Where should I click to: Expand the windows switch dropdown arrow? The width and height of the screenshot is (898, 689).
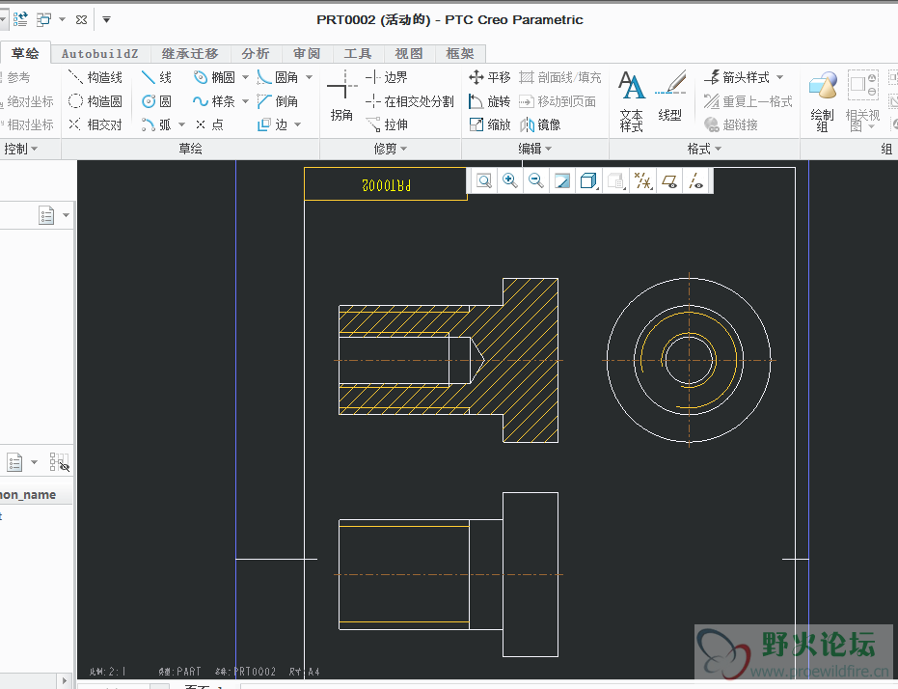click(62, 19)
